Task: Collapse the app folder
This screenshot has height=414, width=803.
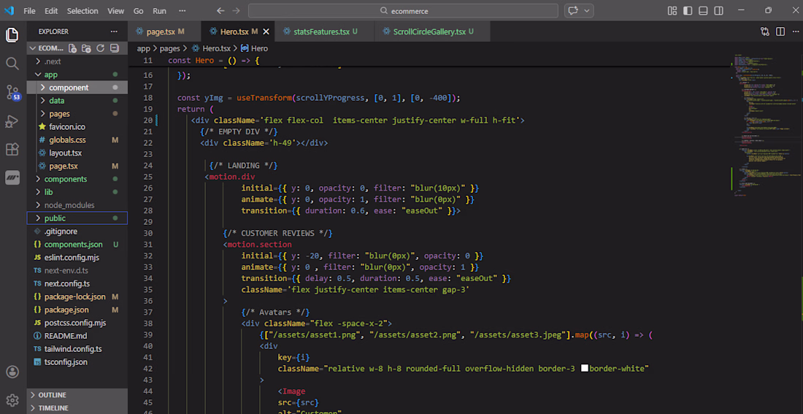Action: 50,74
